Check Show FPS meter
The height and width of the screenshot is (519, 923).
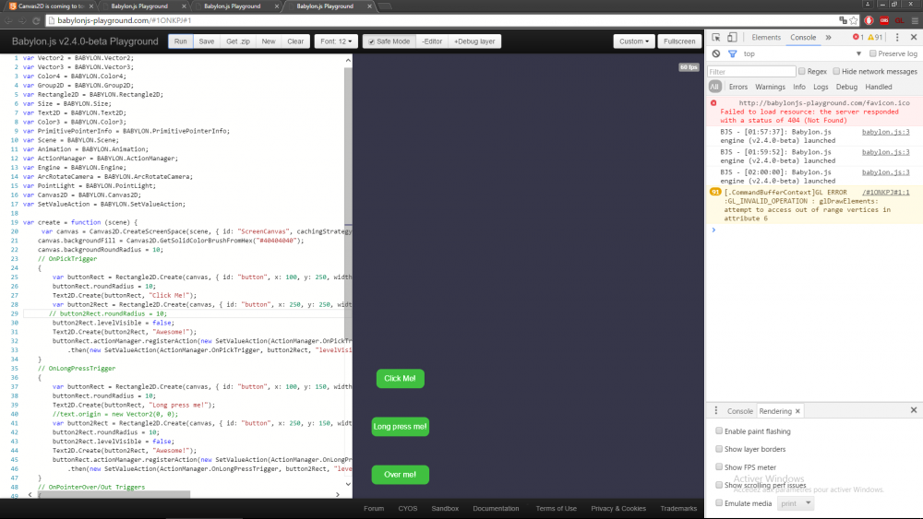tap(719, 466)
